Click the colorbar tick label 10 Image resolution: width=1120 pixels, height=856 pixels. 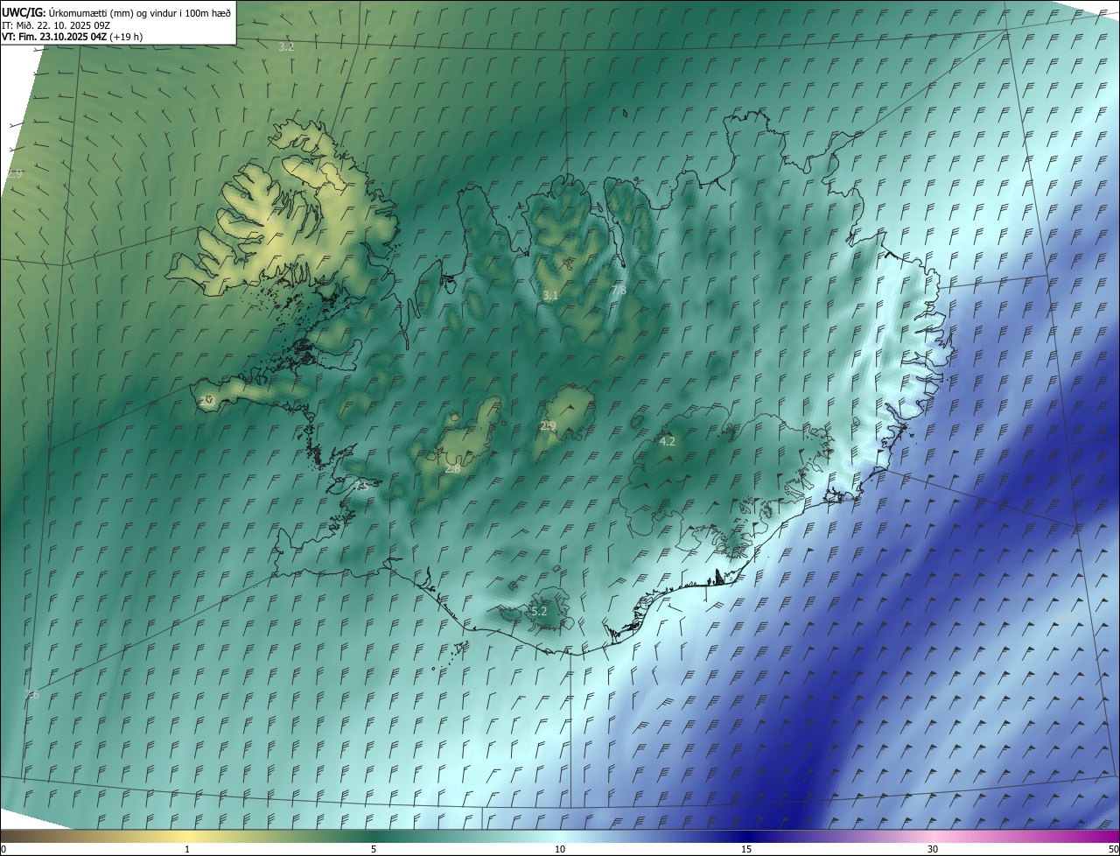click(x=560, y=849)
